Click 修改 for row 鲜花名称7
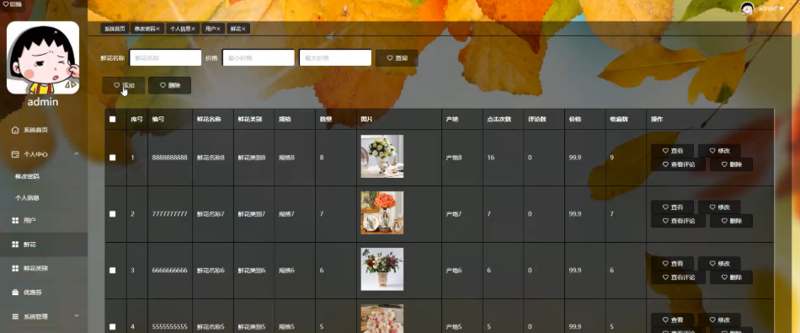 point(719,207)
